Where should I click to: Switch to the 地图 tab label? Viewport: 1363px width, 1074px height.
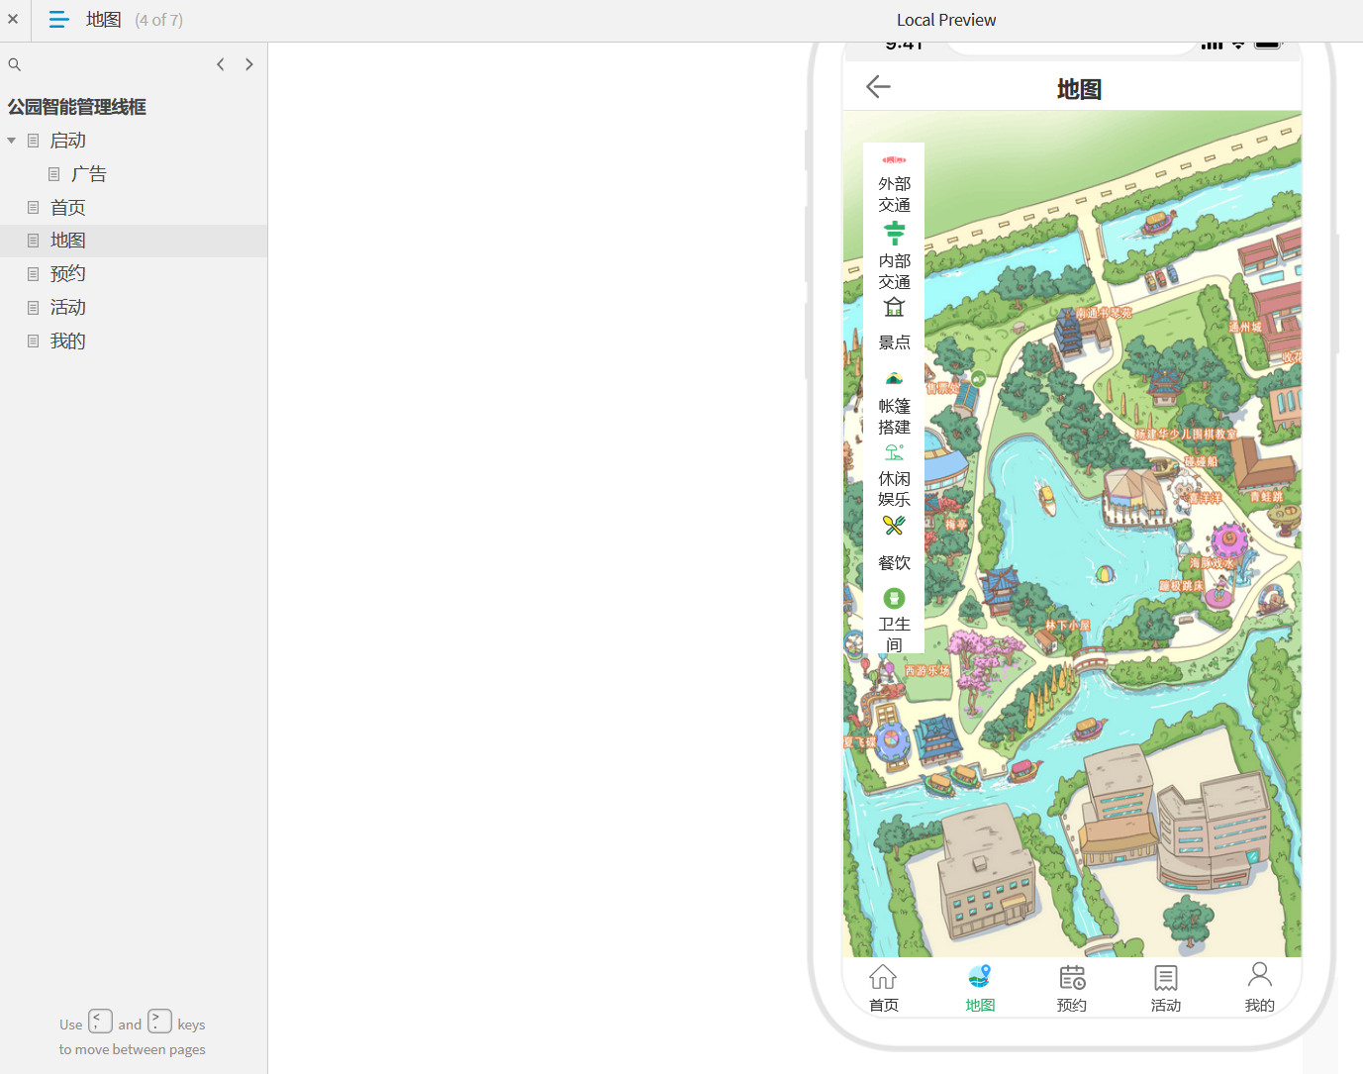pos(980,1005)
